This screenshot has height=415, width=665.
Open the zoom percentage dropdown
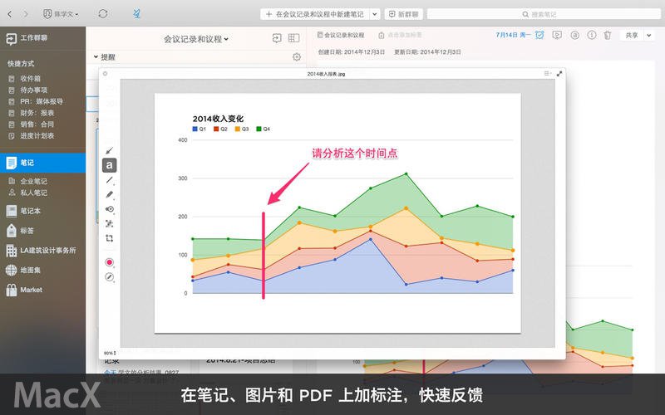pos(109,353)
